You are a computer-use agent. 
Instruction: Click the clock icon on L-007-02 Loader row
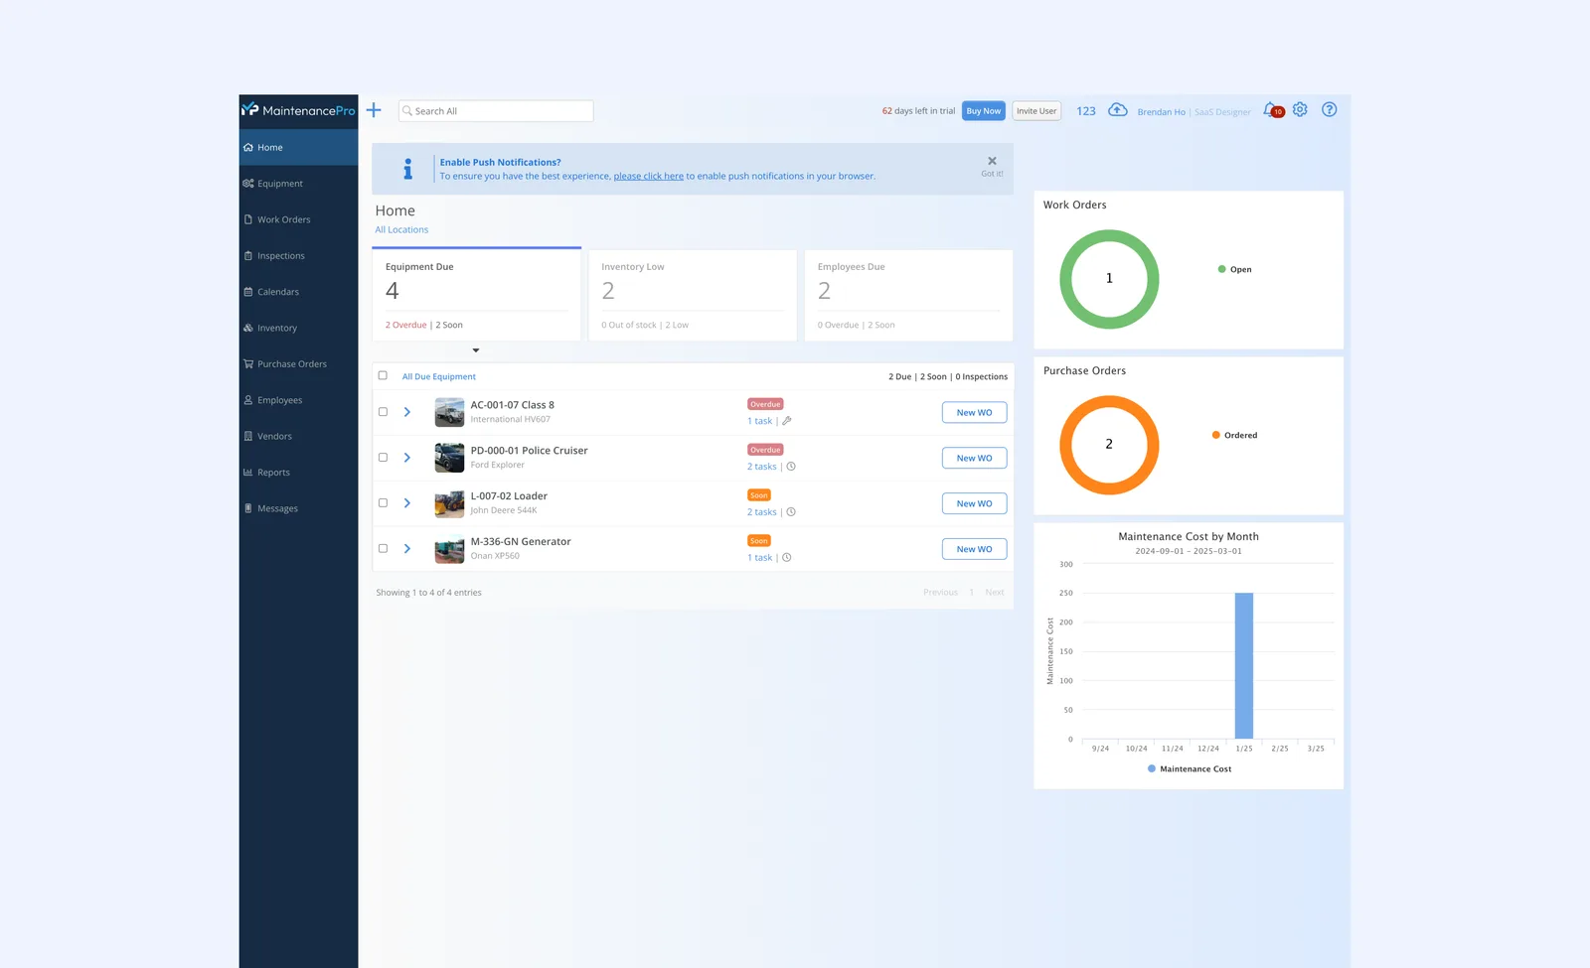pos(791,512)
